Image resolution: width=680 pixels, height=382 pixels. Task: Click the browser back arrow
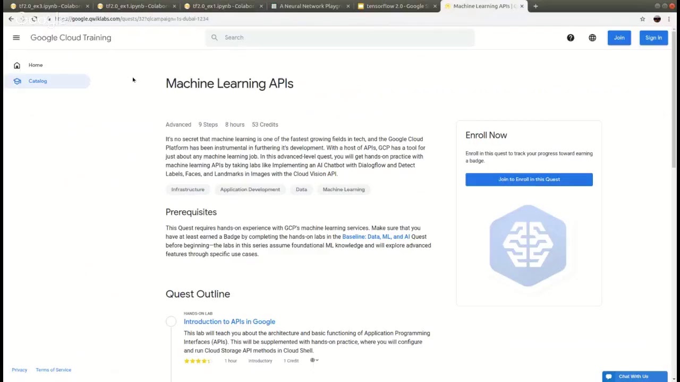(x=11, y=19)
